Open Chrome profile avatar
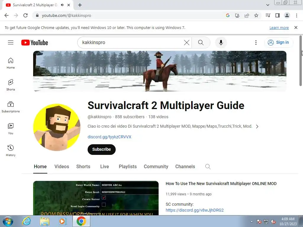The width and height of the screenshot is (303, 227). pyautogui.click(x=287, y=15)
